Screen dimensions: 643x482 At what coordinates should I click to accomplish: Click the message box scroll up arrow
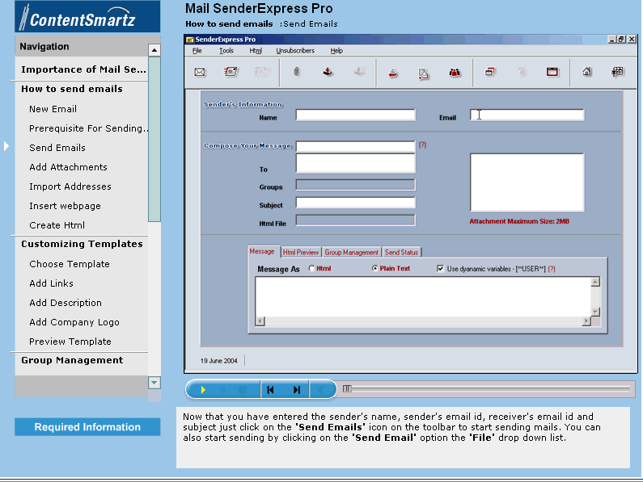tap(595, 282)
